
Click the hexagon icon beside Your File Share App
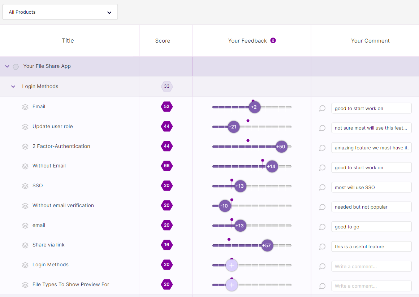point(16,66)
